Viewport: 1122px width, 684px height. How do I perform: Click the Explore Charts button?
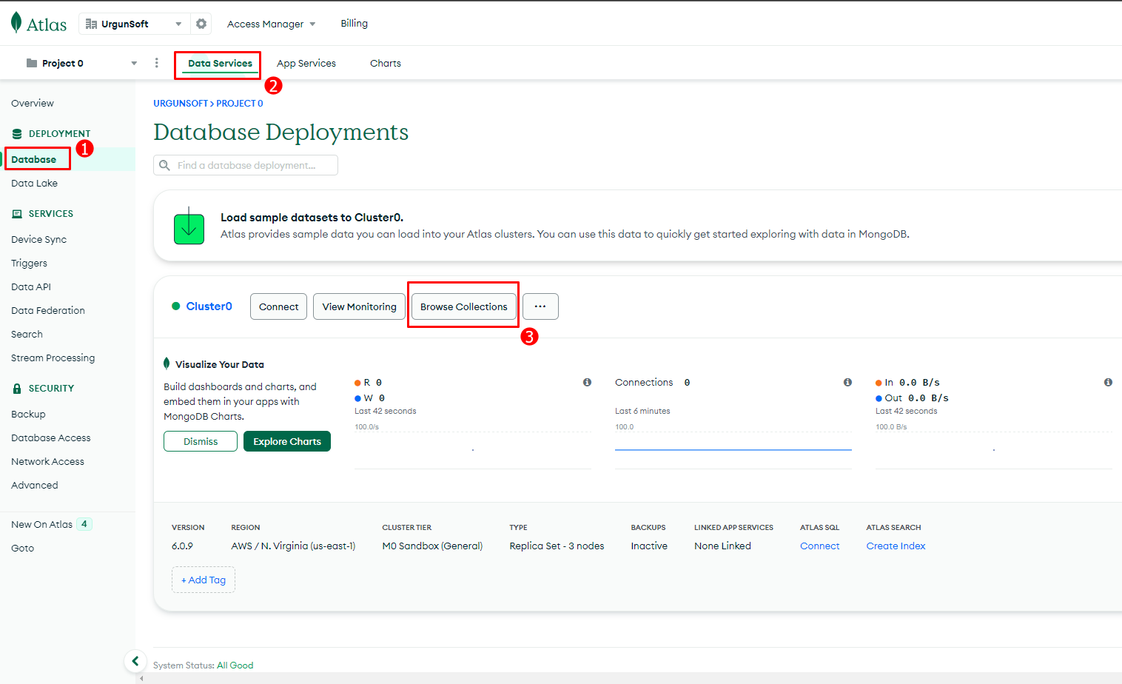click(x=287, y=441)
